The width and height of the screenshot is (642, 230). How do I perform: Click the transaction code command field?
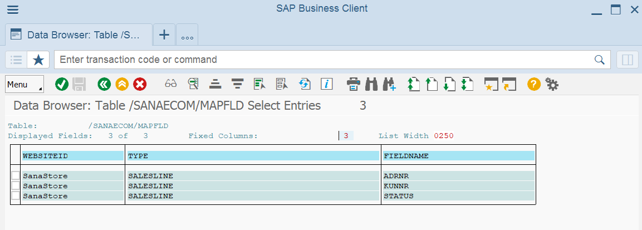(x=332, y=60)
